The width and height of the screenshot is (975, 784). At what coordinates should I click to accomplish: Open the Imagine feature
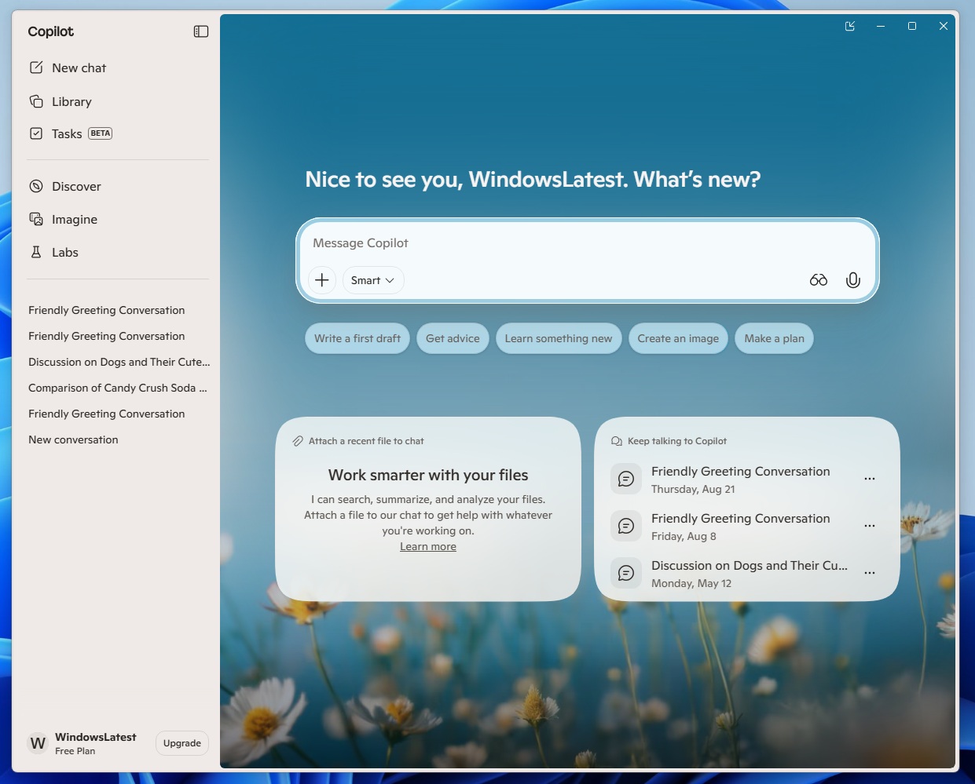coord(74,219)
